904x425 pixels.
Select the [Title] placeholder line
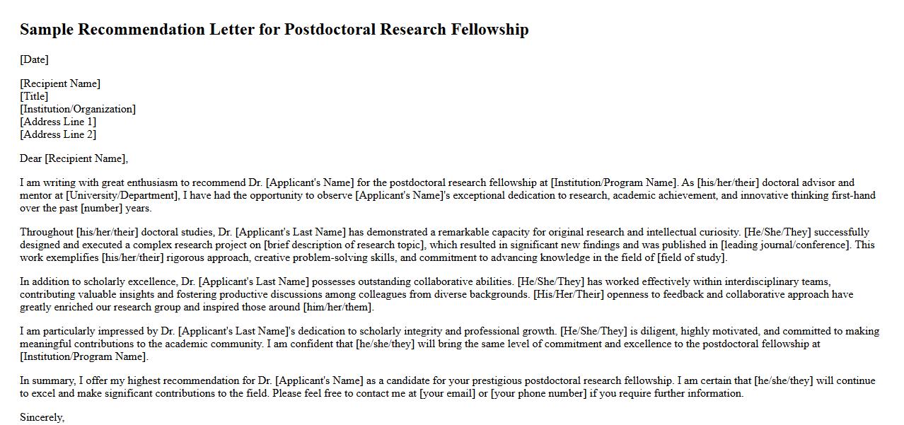tap(34, 96)
